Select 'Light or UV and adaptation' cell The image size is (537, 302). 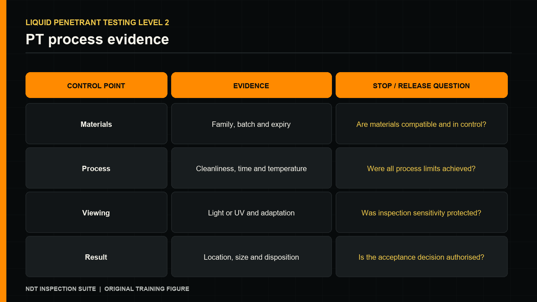tap(251, 212)
